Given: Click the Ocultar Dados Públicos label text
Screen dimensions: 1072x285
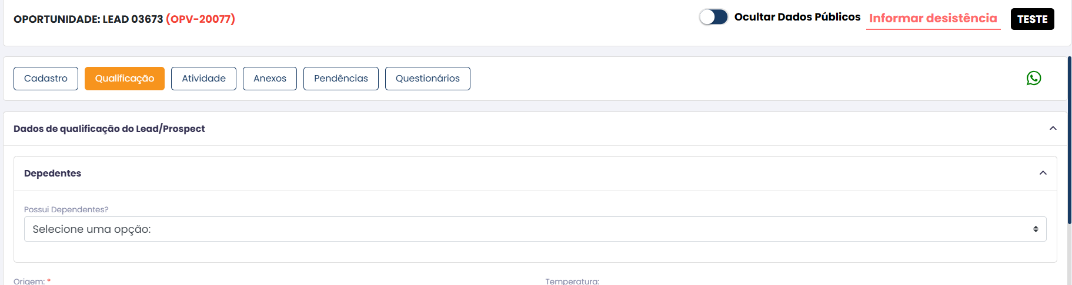Looking at the screenshot, I should 797,17.
